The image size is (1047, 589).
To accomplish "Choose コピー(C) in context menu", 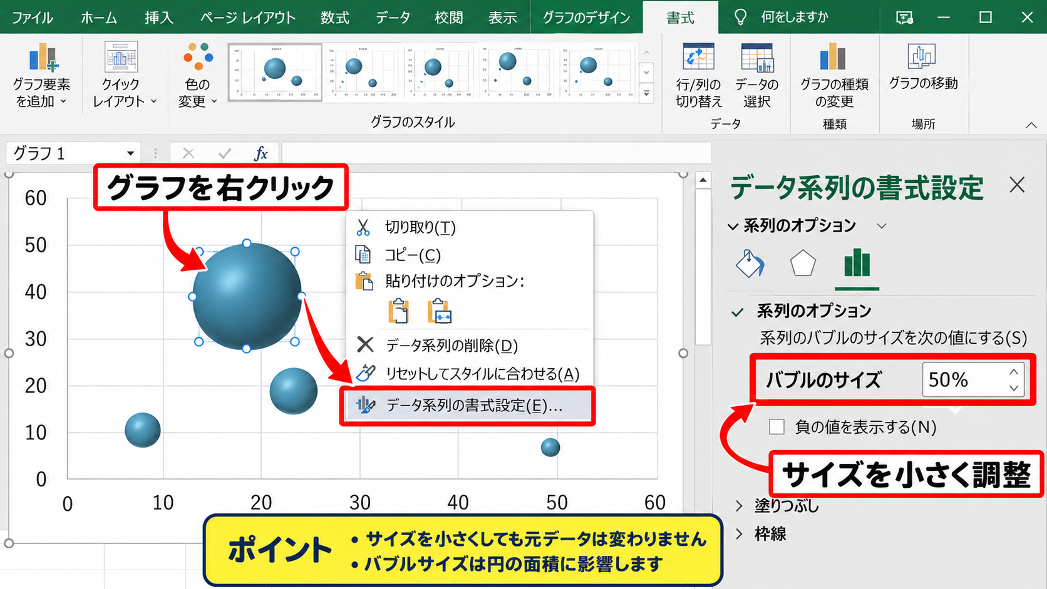I will tap(470, 255).
